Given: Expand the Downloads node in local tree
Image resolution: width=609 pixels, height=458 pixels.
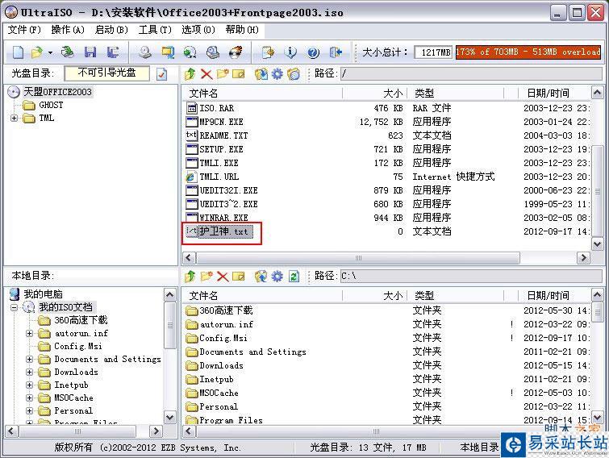Looking at the screenshot, I should (x=30, y=372).
